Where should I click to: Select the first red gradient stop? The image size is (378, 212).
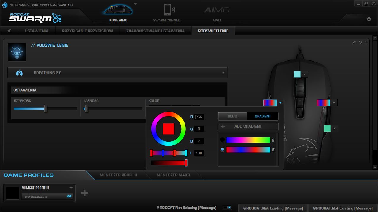click(x=151, y=153)
